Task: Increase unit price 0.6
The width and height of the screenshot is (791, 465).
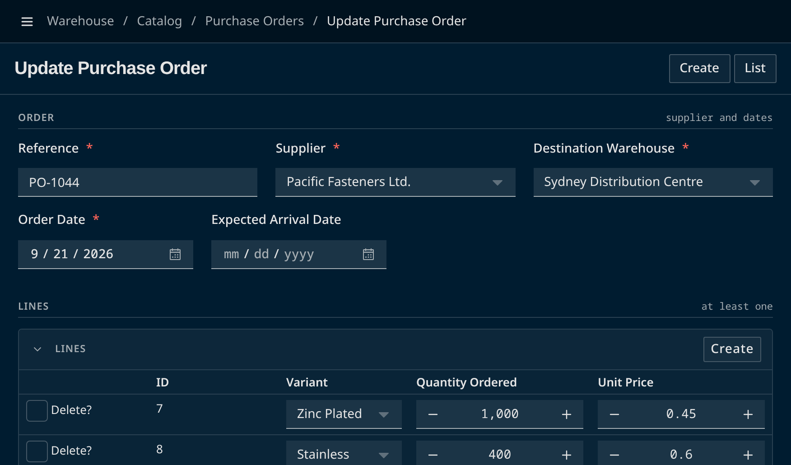Action: point(748,455)
